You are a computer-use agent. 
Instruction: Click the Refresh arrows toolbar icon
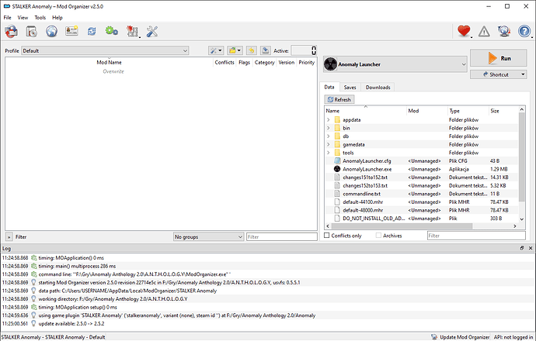[92, 32]
